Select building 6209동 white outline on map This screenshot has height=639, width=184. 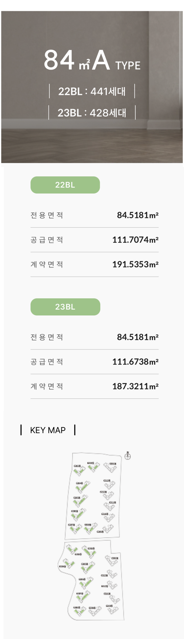[108, 529]
